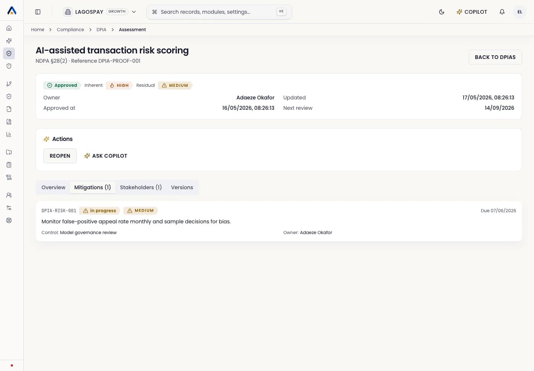Screen dimensions: 534x371
Task: Click the LagosPay building icon
Action: point(68,12)
